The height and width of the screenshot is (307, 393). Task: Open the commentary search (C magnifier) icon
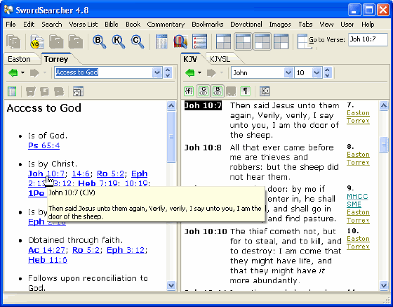tap(138, 41)
